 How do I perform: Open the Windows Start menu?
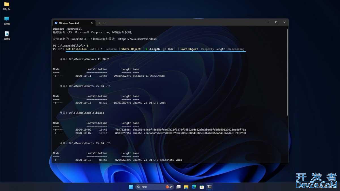click(131, 187)
